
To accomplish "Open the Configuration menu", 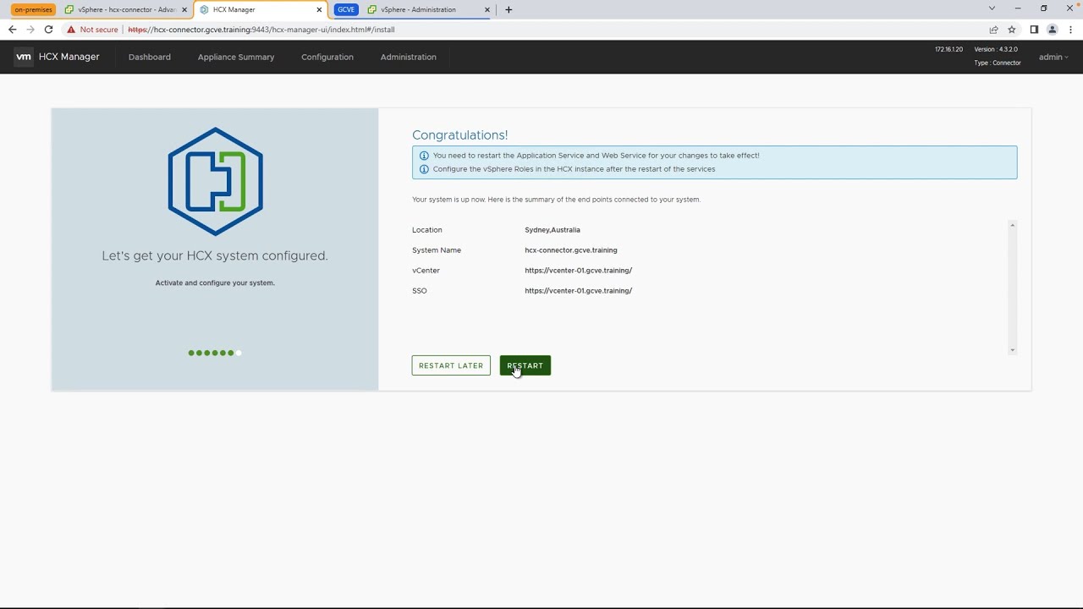I will click(x=327, y=58).
